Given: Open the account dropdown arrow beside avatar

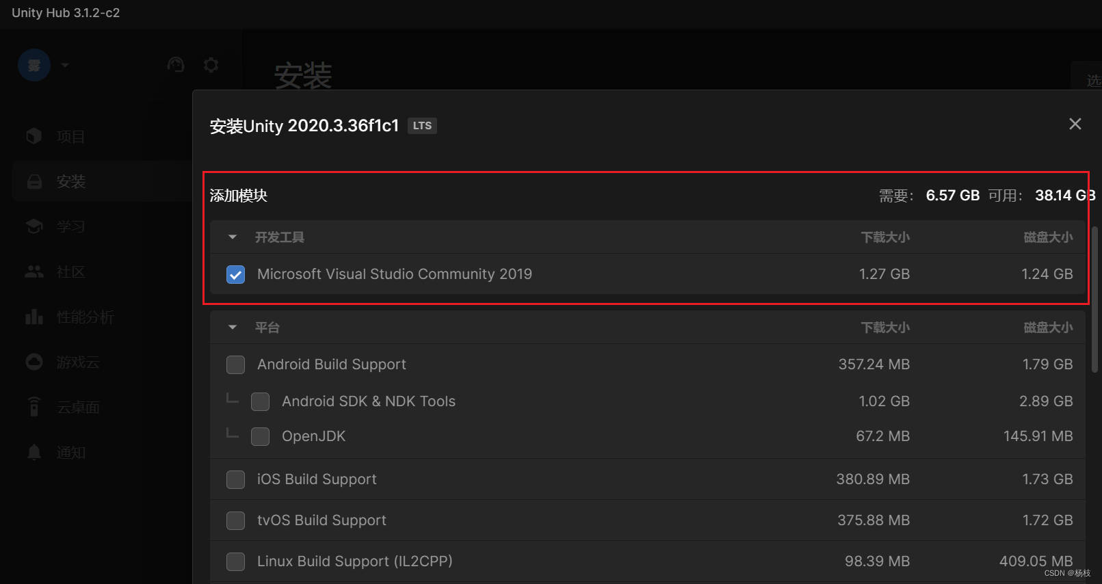Looking at the screenshot, I should point(65,66).
